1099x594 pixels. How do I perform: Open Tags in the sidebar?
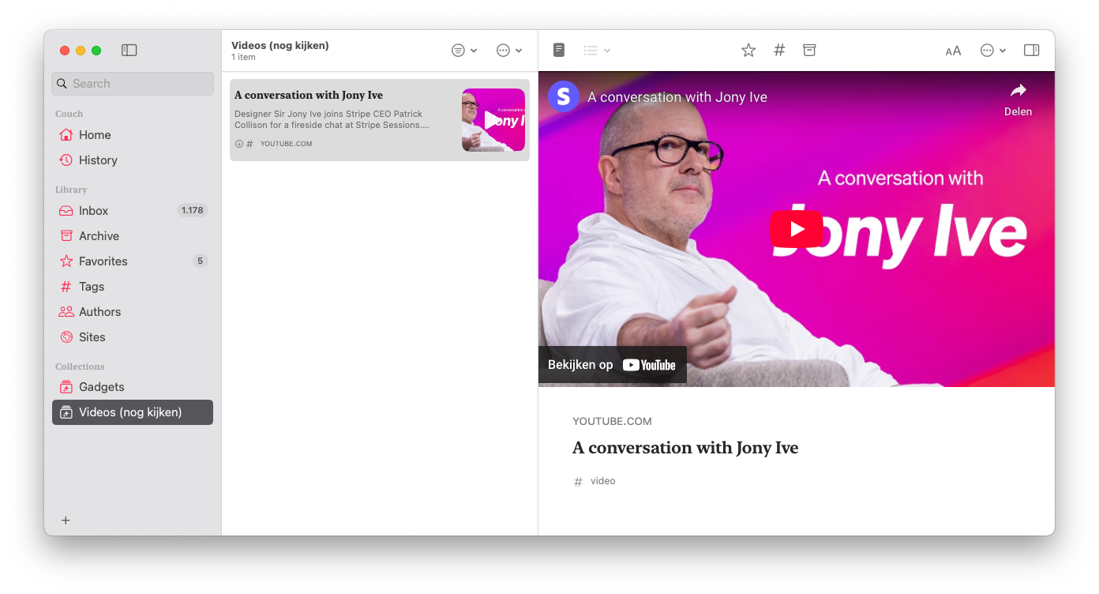click(133, 287)
